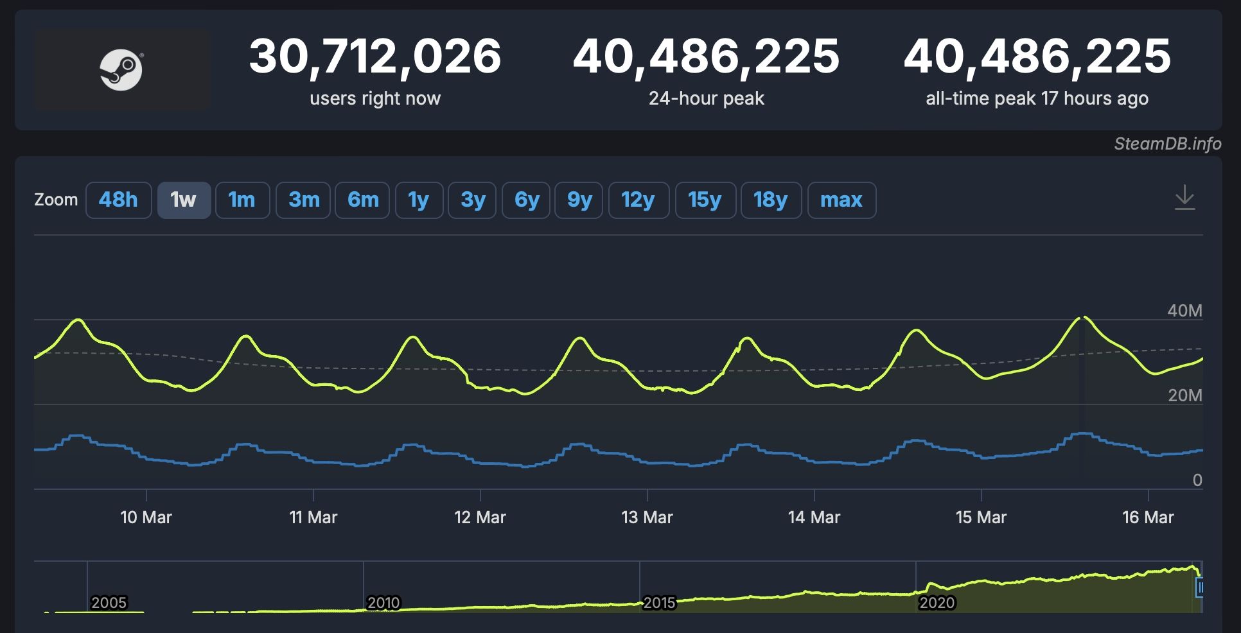
Task: Choose the 3m zoom range
Action: pyautogui.click(x=303, y=200)
